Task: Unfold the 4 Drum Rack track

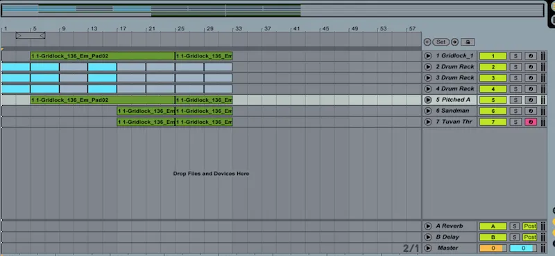Action: (428, 89)
